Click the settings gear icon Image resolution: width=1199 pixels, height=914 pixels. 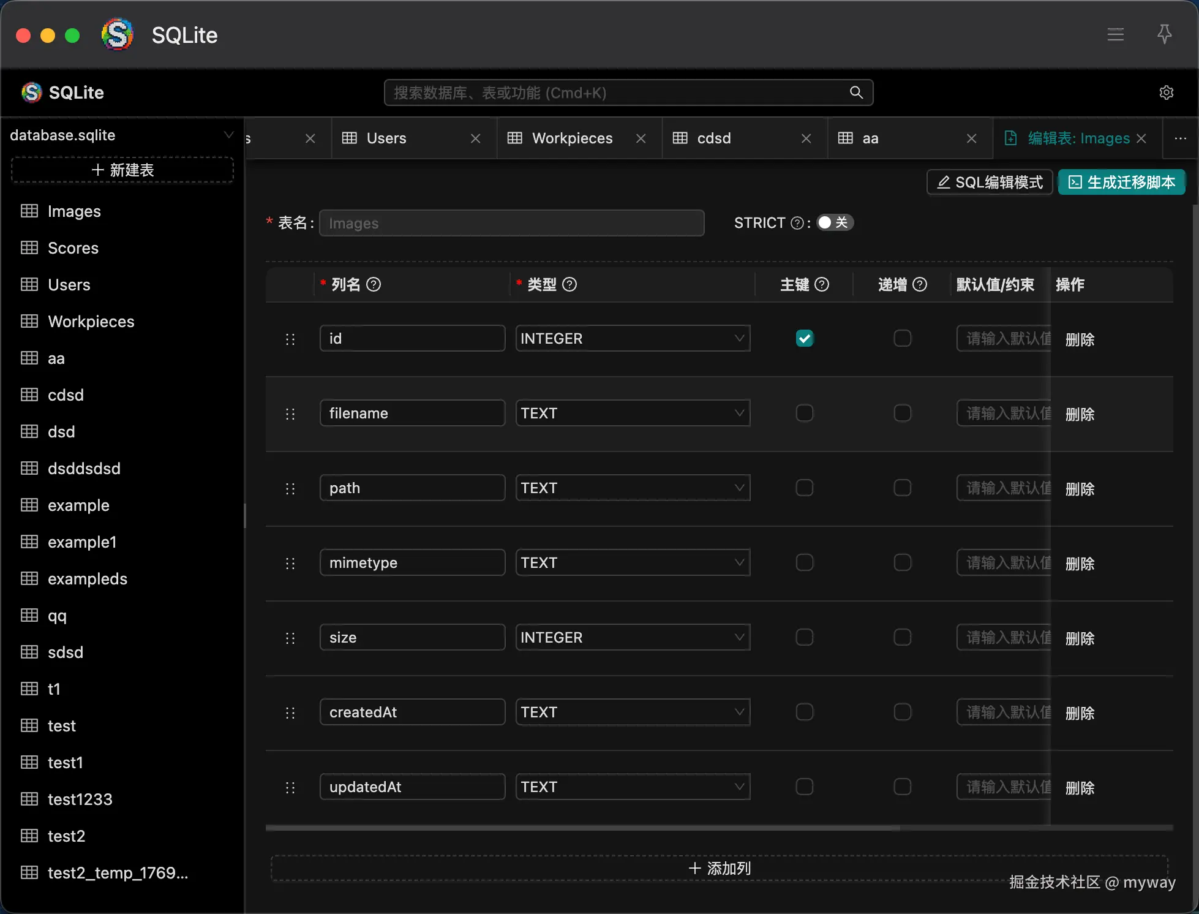pyautogui.click(x=1166, y=93)
